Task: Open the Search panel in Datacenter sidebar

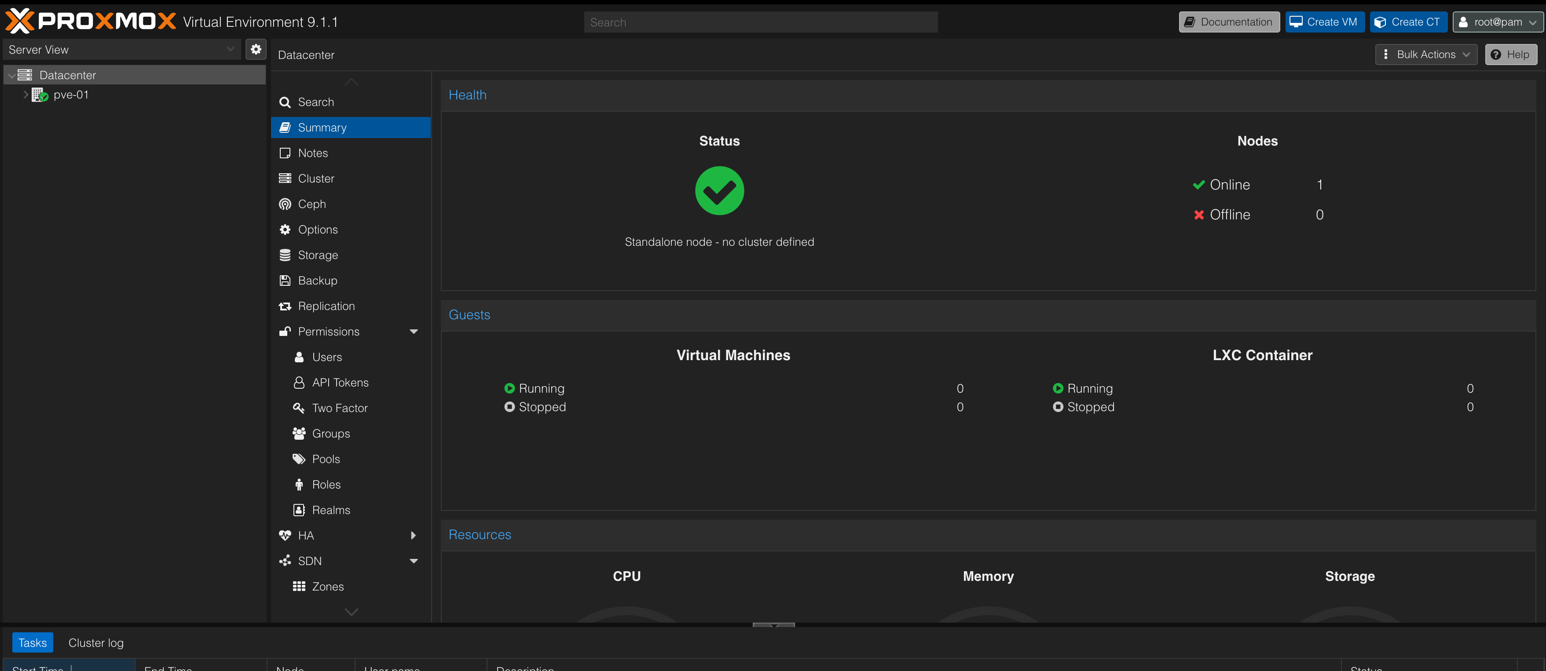Action: click(316, 102)
